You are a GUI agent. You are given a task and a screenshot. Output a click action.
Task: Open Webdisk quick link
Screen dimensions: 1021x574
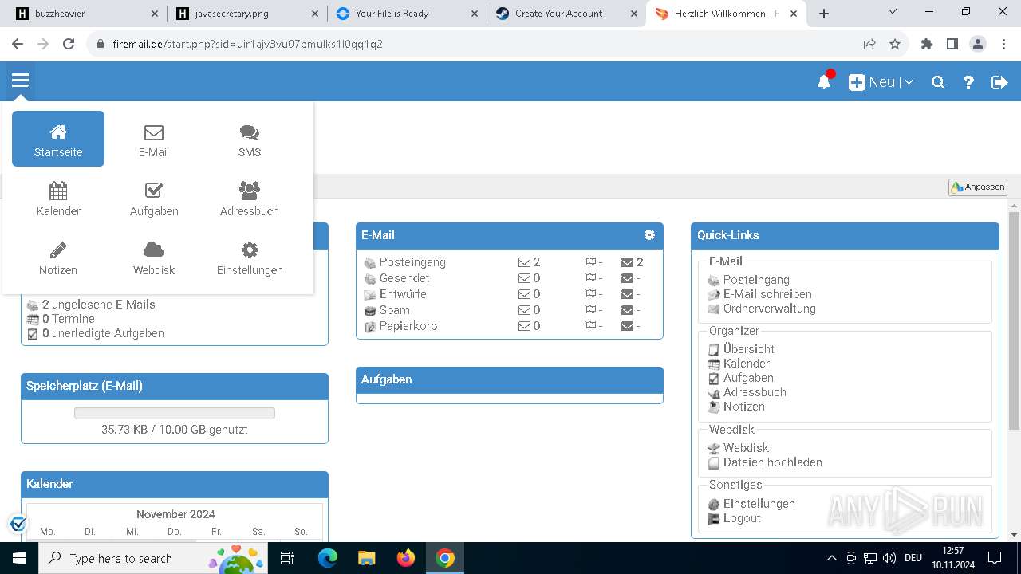coord(746,448)
